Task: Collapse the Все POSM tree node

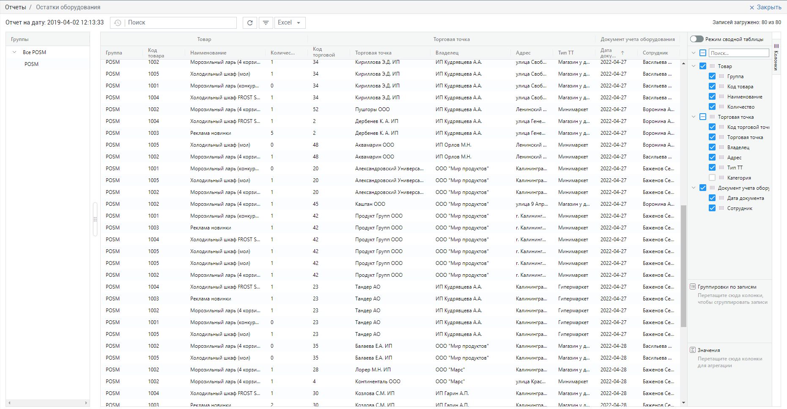Action: click(15, 52)
